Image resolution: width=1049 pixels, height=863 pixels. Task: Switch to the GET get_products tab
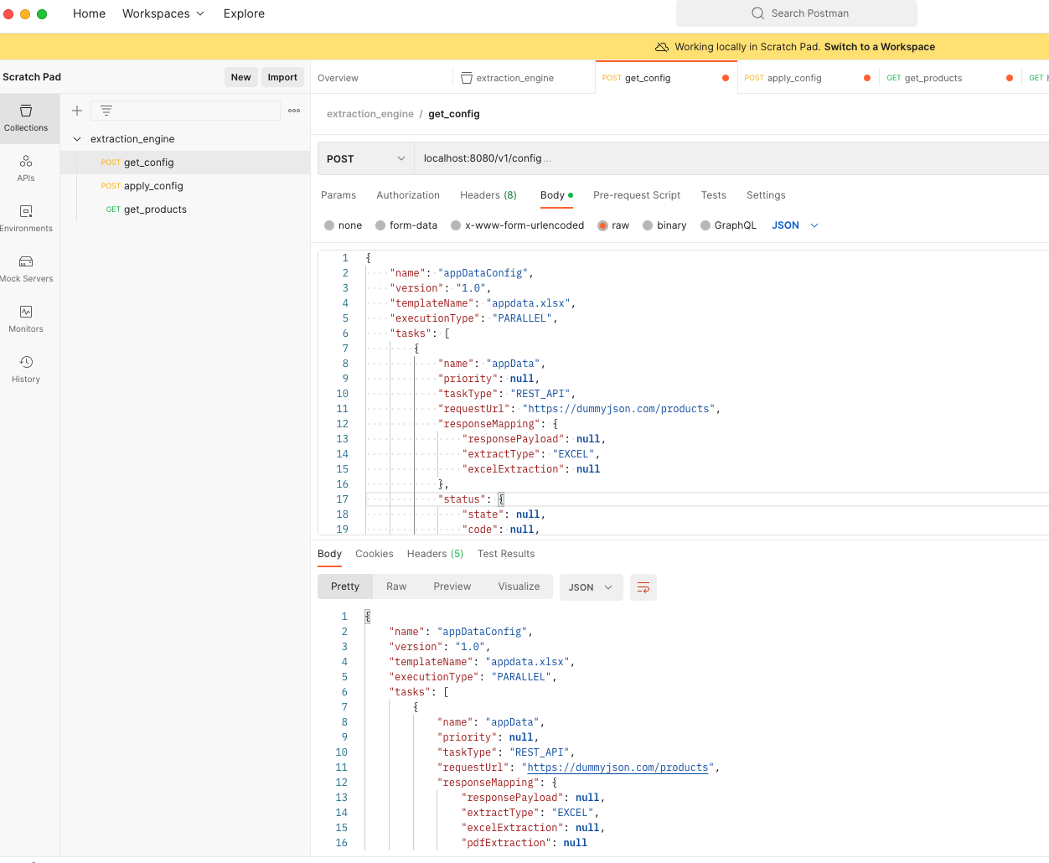[924, 78]
